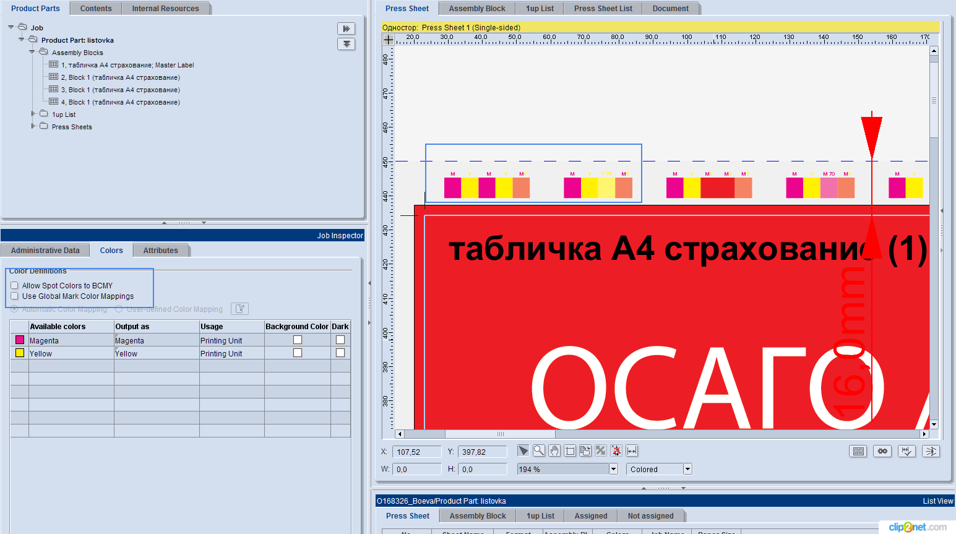Expand the Press Sheets tree node
The width and height of the screenshot is (956, 534).
click(x=33, y=126)
